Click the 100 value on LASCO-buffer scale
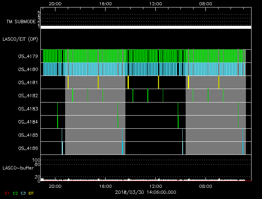 click(x=37, y=160)
